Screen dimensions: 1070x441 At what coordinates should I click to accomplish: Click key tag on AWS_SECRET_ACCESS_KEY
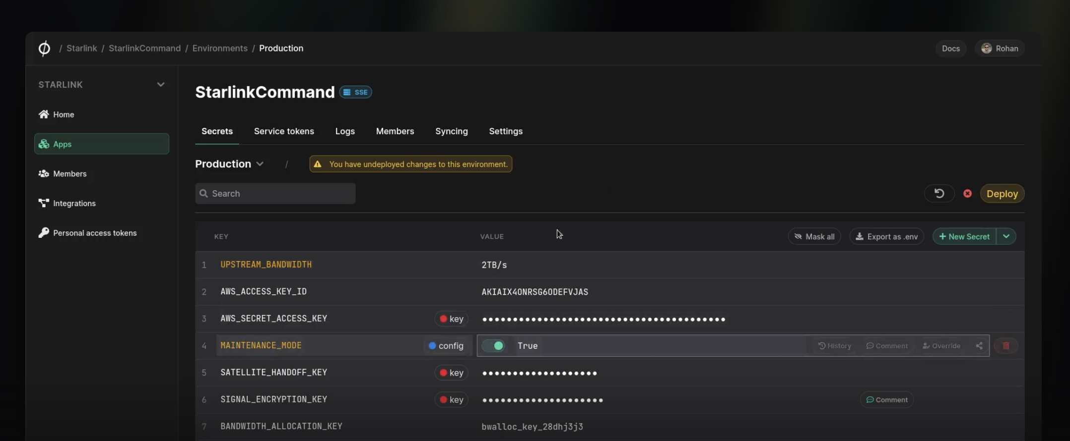(x=451, y=319)
